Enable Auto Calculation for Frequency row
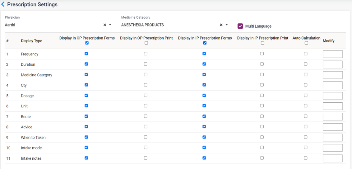The width and height of the screenshot is (352, 169). [306, 54]
